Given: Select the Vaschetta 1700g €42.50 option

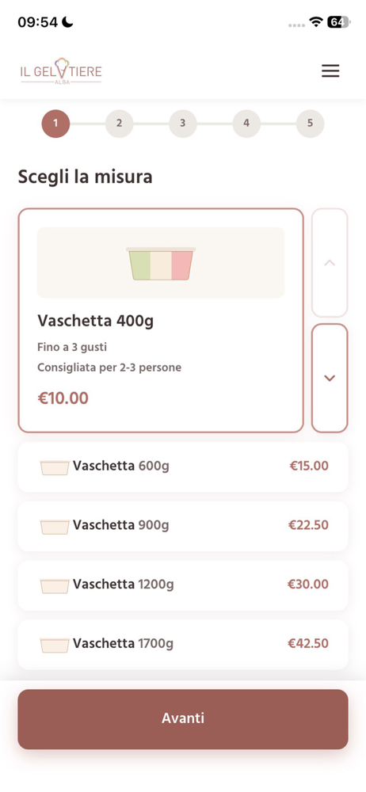Looking at the screenshot, I should click(x=183, y=644).
